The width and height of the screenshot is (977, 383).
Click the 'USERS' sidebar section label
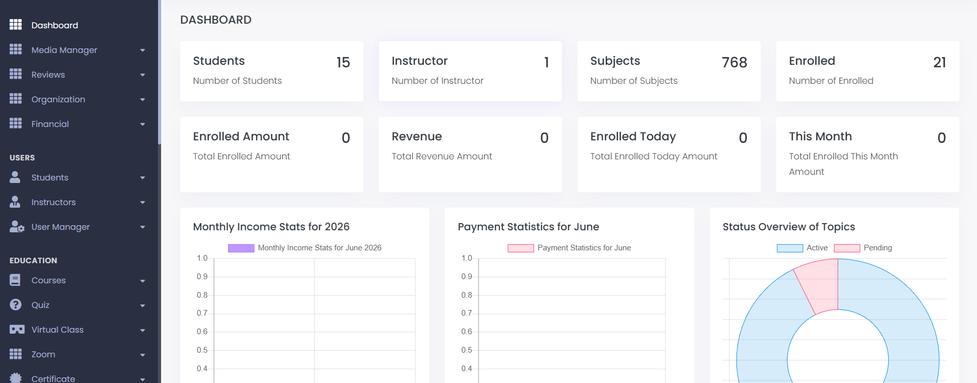[x=22, y=158]
